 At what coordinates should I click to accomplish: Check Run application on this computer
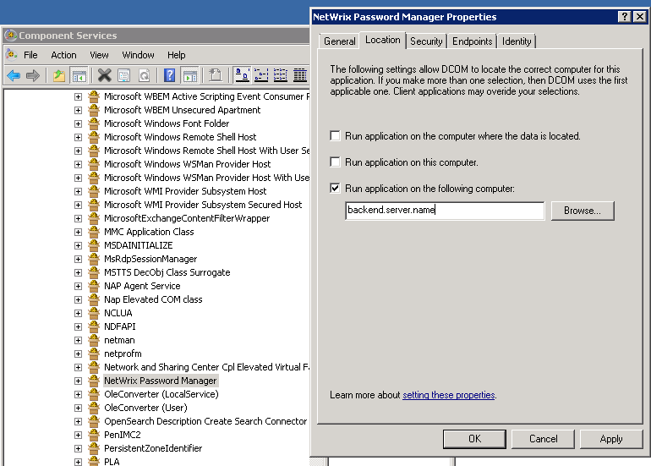click(336, 162)
